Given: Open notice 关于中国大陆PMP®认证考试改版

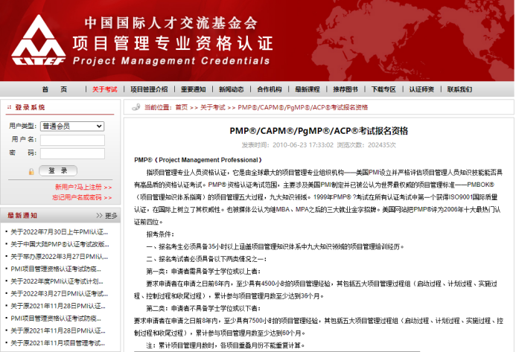Looking at the screenshot, I should pyautogui.click(x=60, y=244).
